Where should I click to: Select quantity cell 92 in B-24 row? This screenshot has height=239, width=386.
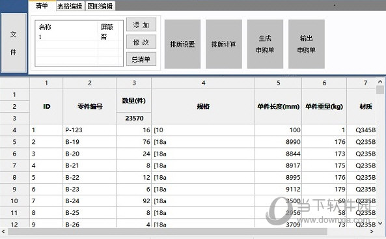click(134, 201)
